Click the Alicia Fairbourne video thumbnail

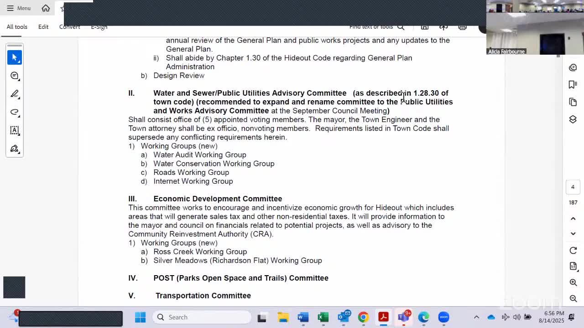tap(535, 27)
